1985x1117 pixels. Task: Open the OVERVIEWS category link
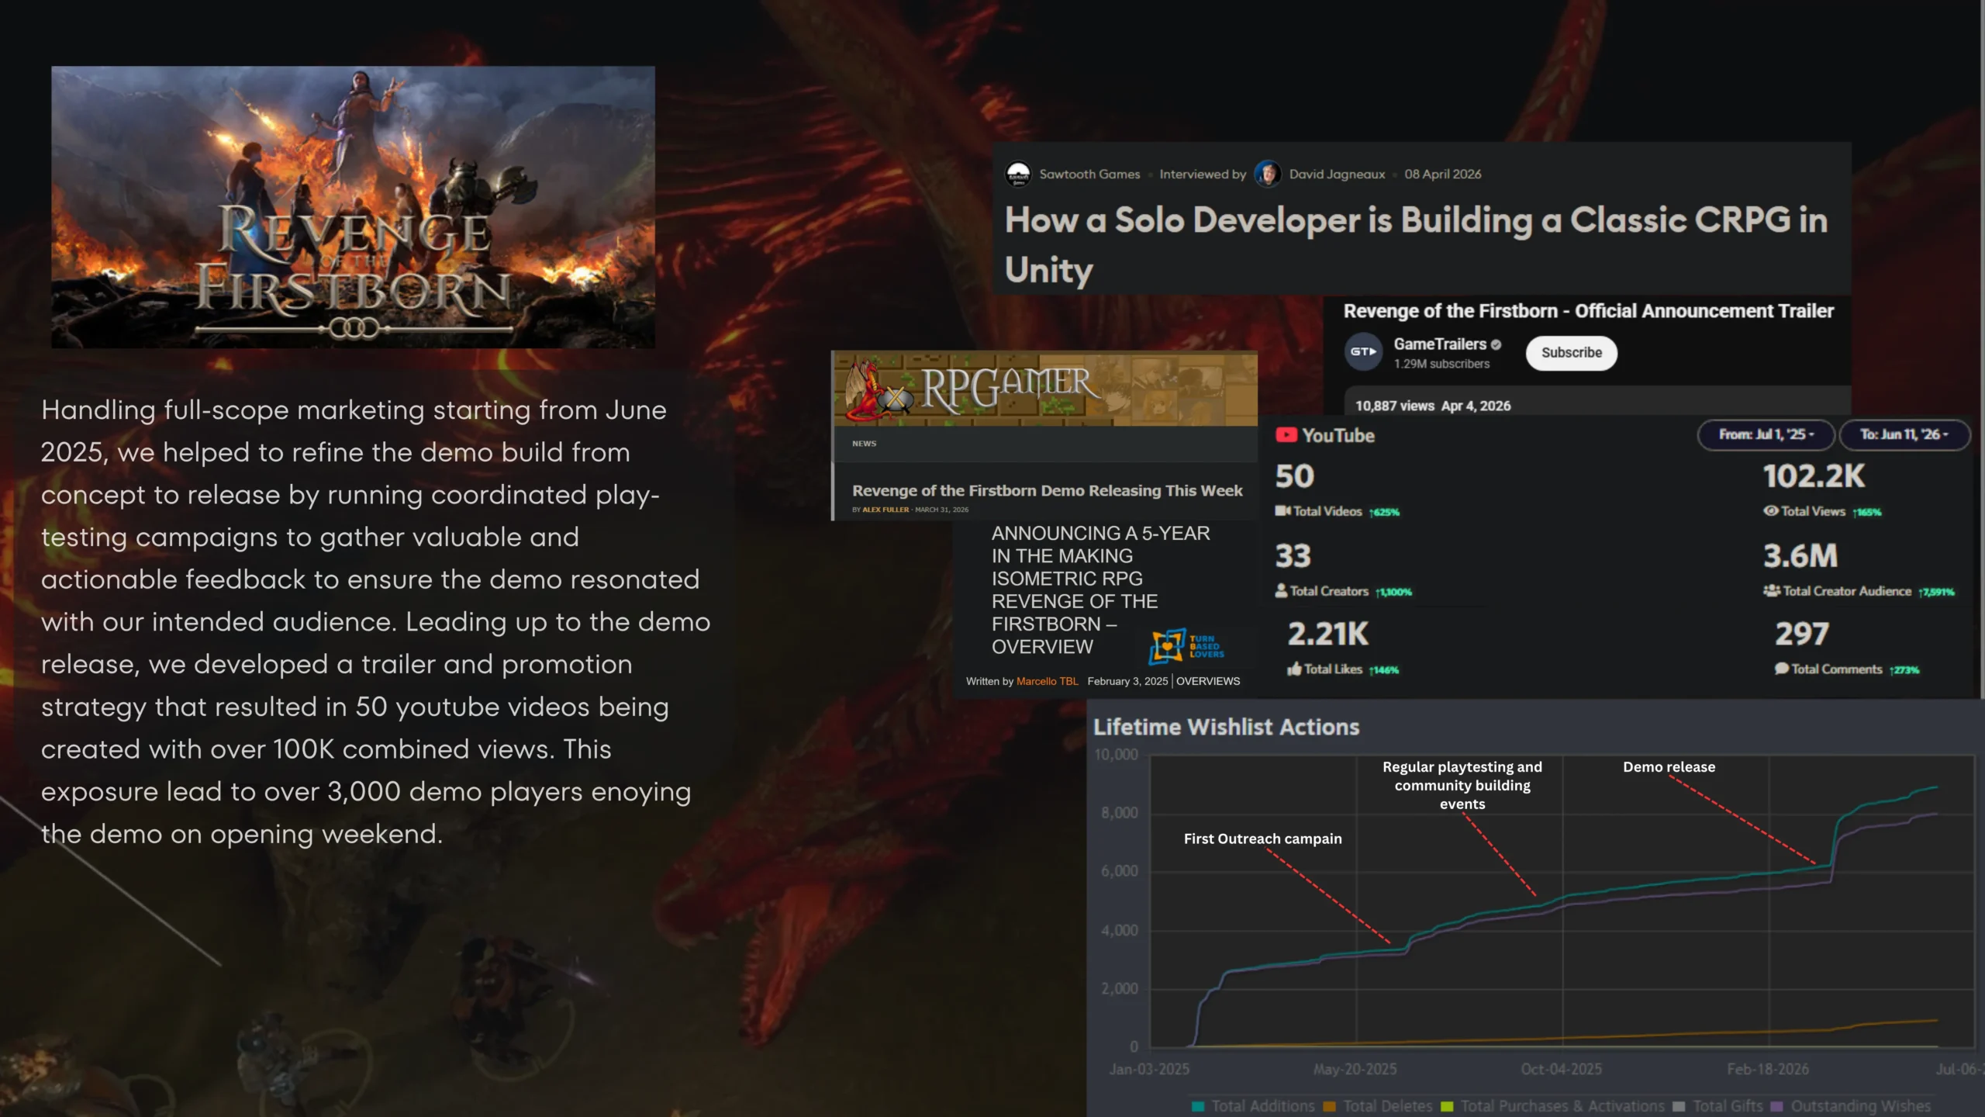pyautogui.click(x=1208, y=681)
